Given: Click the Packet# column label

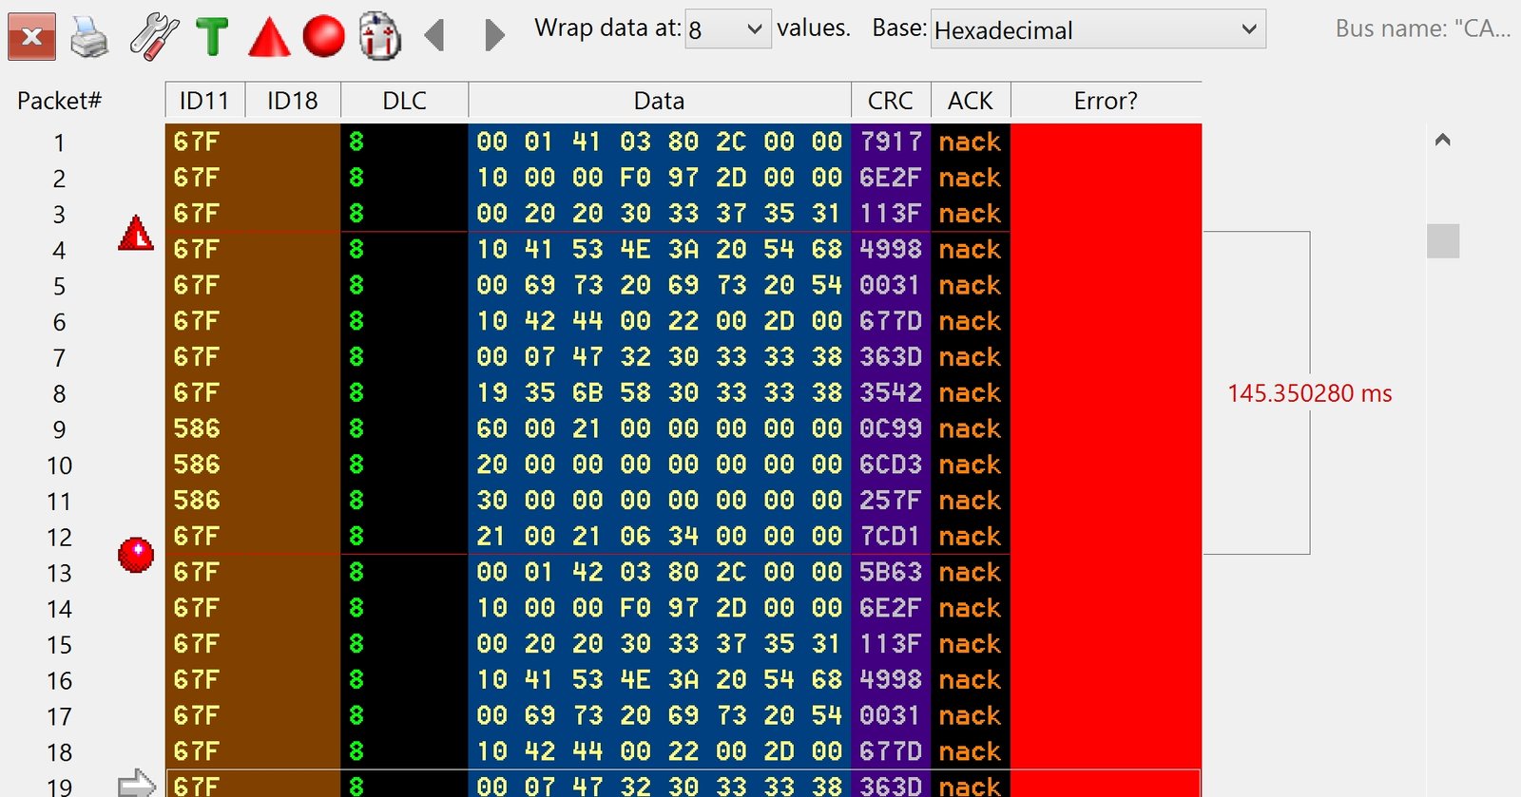Looking at the screenshot, I should point(59,101).
